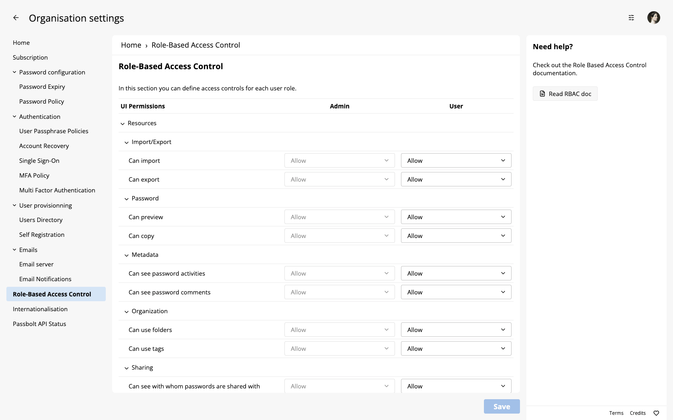Open User dropdown for Can use tags
The height and width of the screenshot is (420, 673).
click(x=456, y=349)
